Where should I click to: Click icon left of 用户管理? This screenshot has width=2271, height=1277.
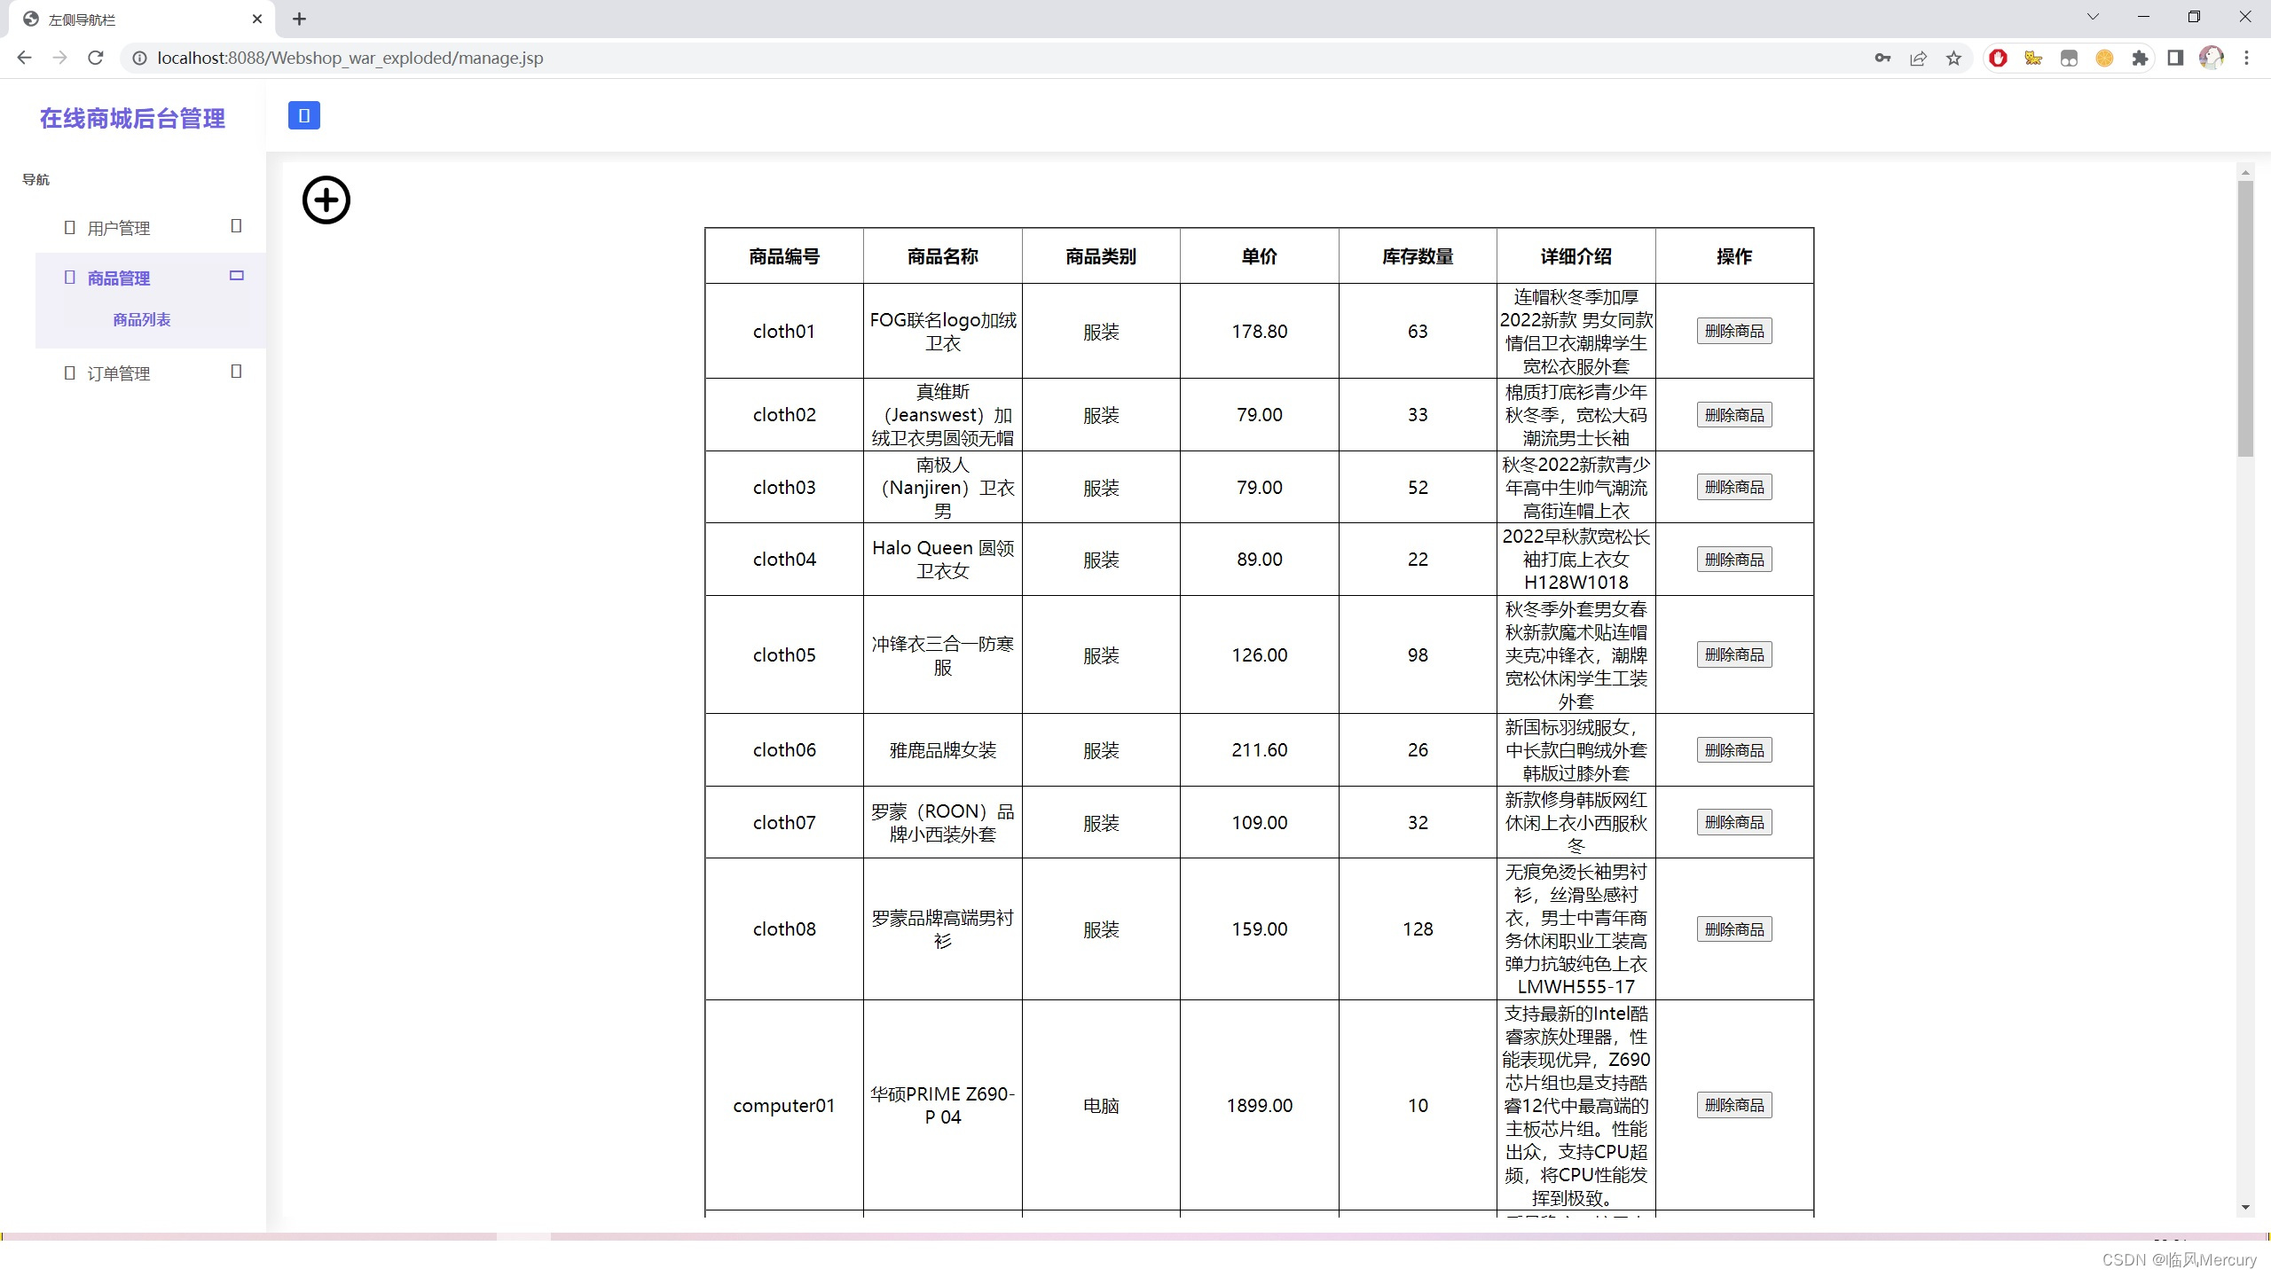tap(70, 228)
